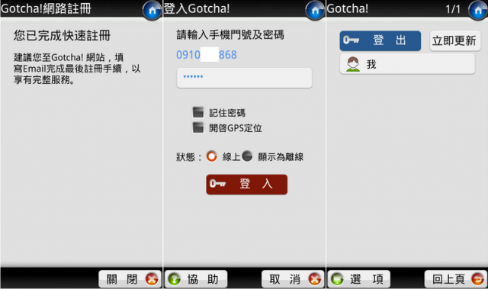Screen dimensions: 488x289
Task: Click the Gotcha!網路註冊 screen title
Action: (46, 8)
